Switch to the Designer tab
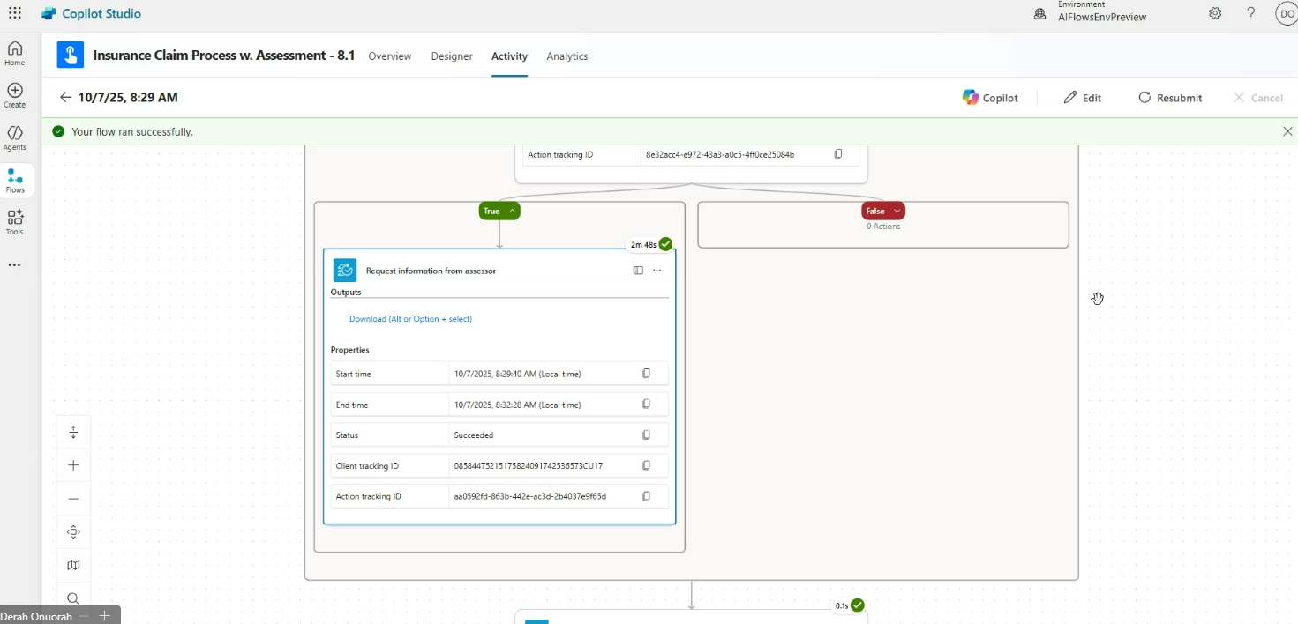1298x624 pixels. point(452,56)
